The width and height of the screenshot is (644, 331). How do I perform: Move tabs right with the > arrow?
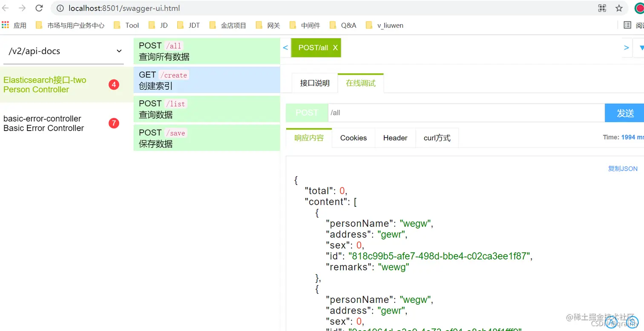626,48
